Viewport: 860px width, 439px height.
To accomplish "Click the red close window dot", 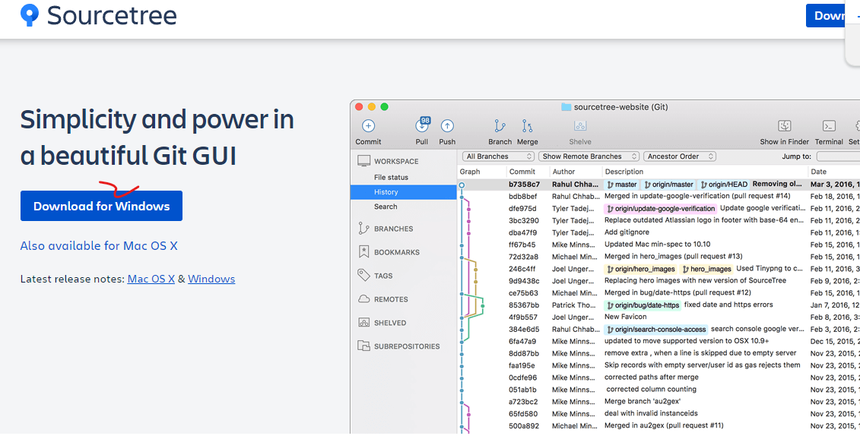I will tap(359, 107).
